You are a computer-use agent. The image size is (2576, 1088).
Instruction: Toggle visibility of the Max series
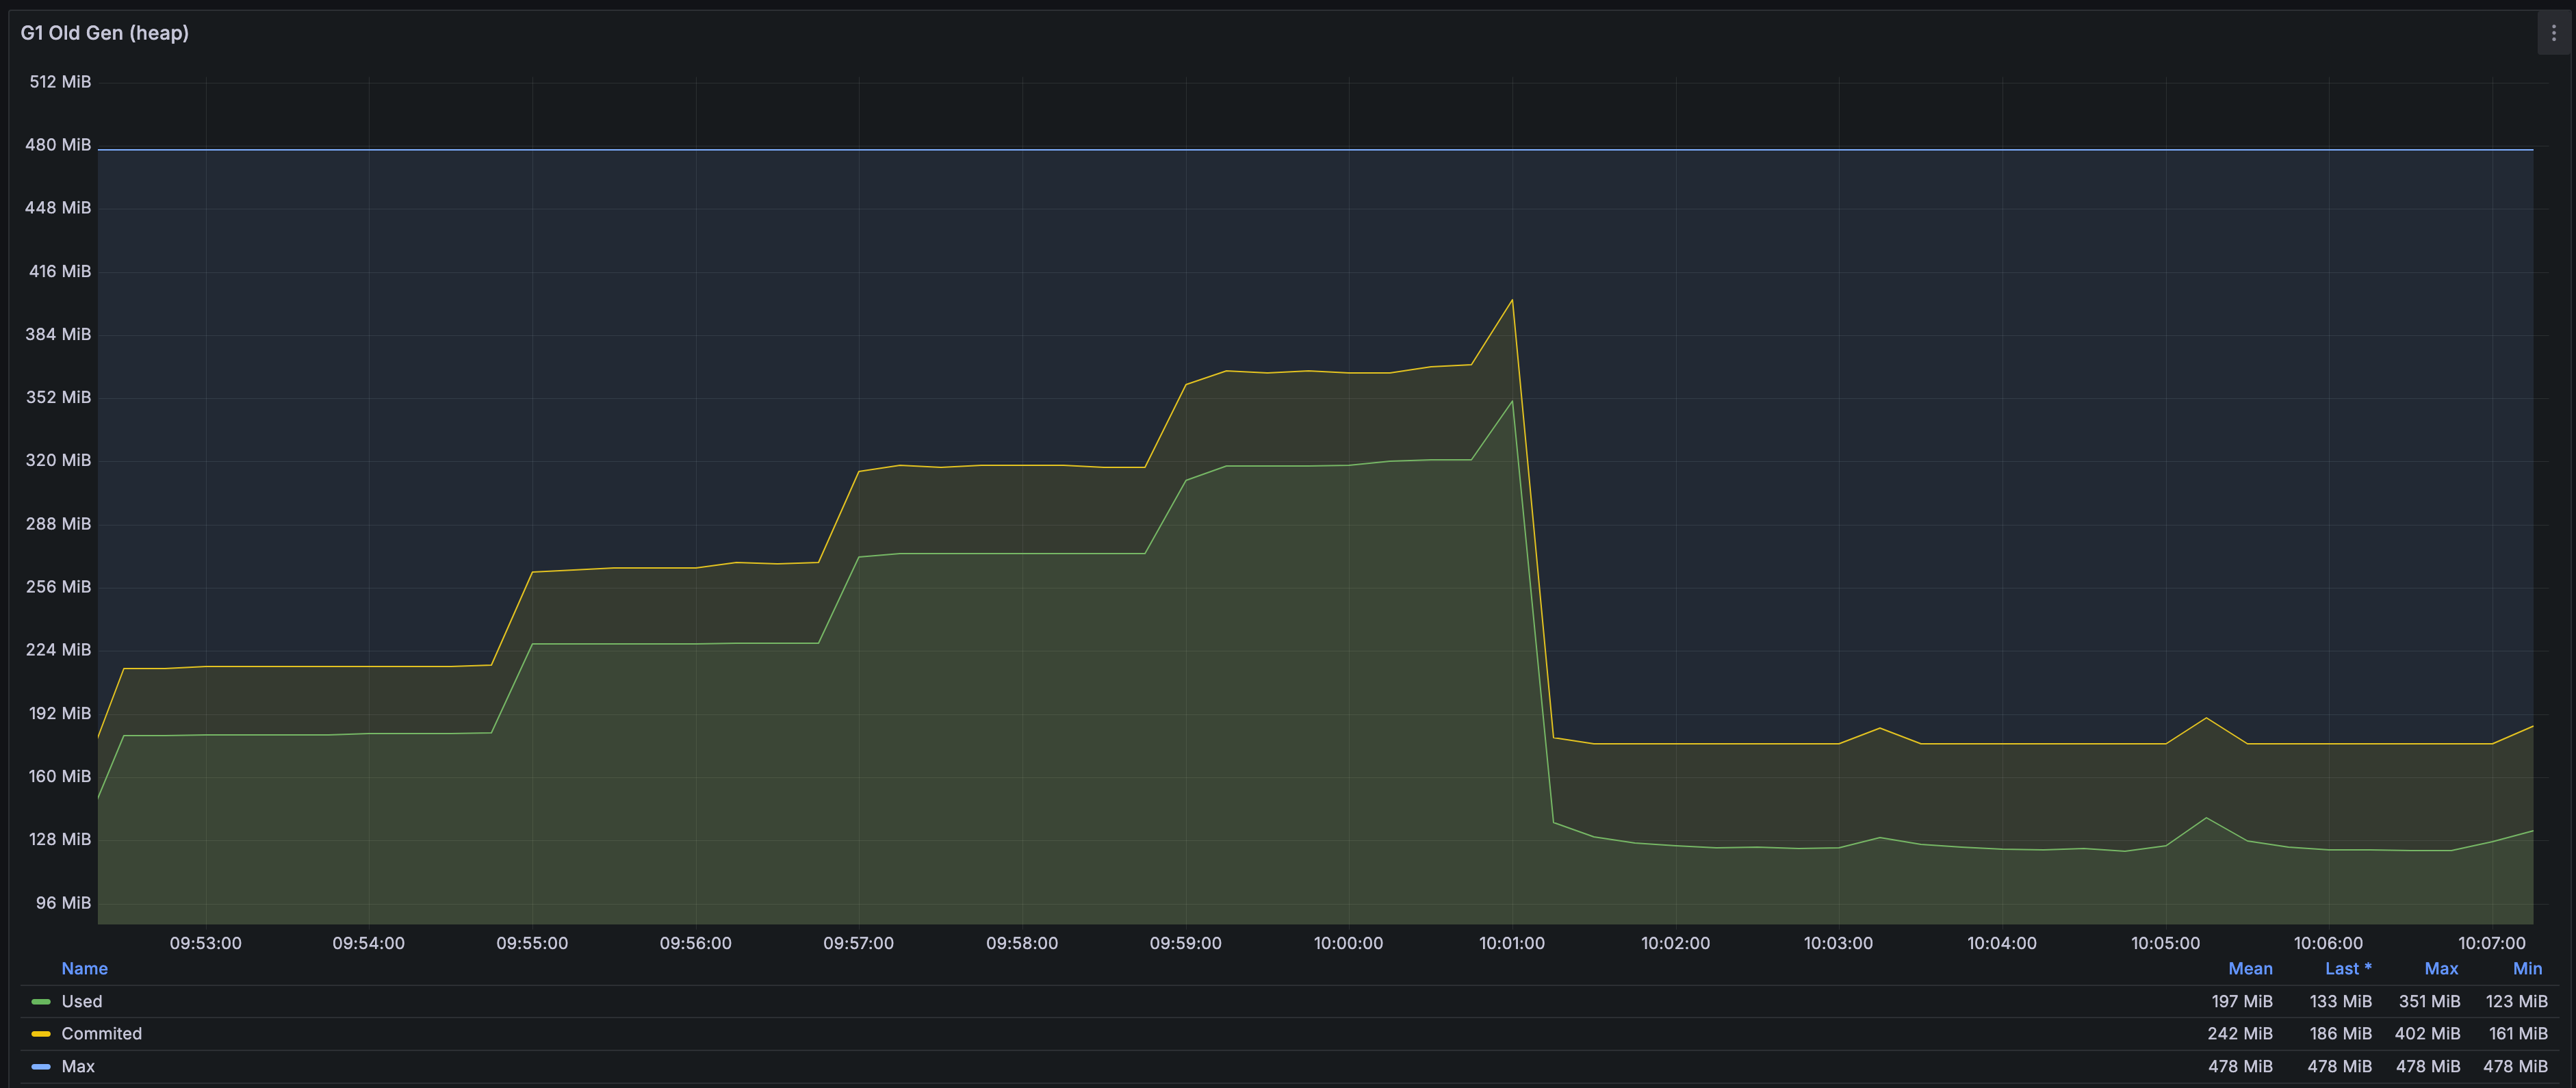coord(78,1067)
